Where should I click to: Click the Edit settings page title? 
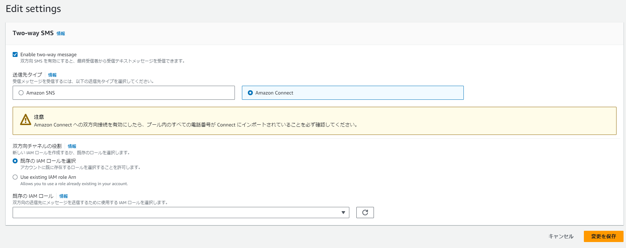point(33,9)
